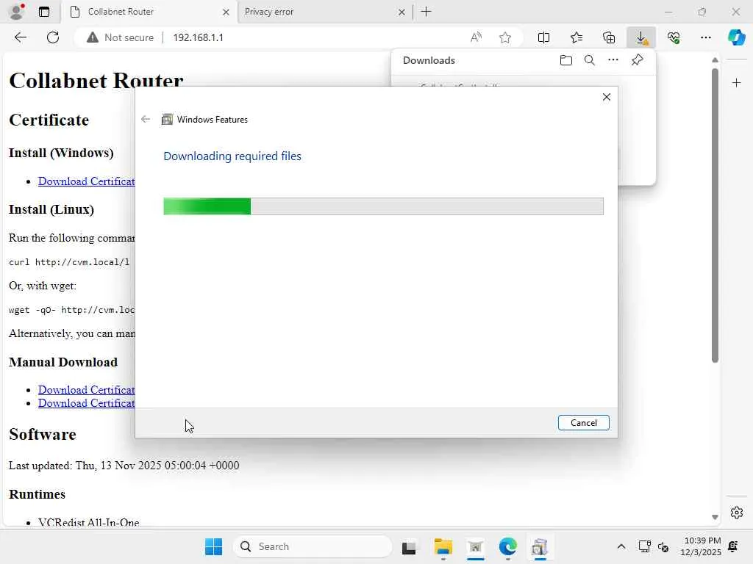
Task: Toggle the Downloads toolbar button
Action: (x=641, y=37)
